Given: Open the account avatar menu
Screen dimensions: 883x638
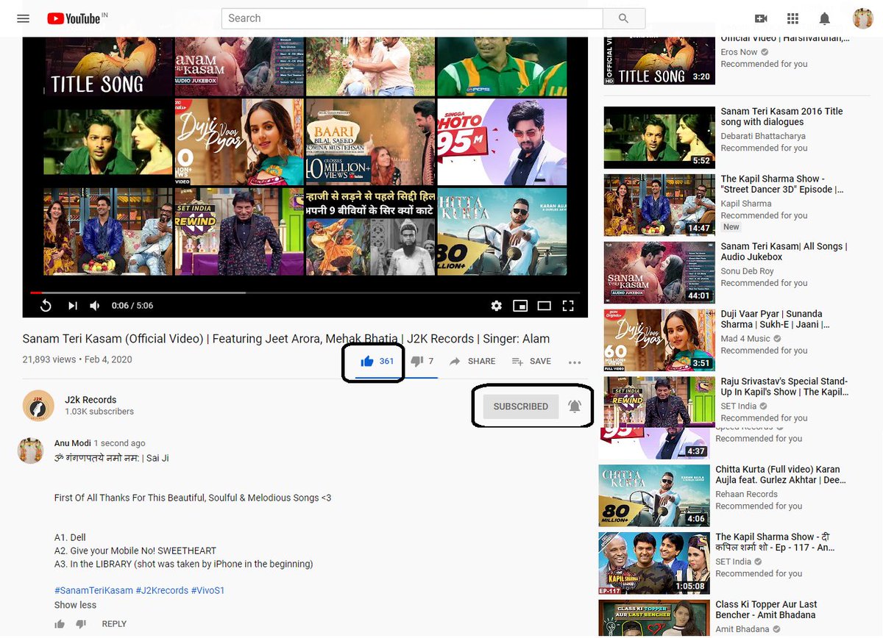Looking at the screenshot, I should point(862,18).
